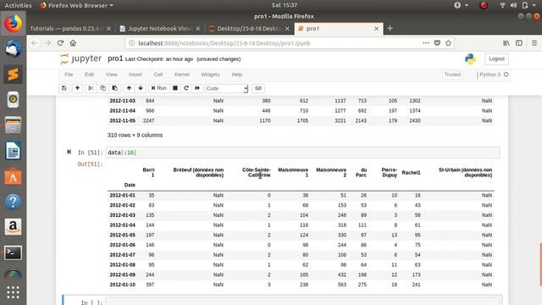Image resolution: width=542 pixels, height=305 pixels.
Task: Switch to the Desktop/25-8-18 tab
Action: (x=249, y=29)
